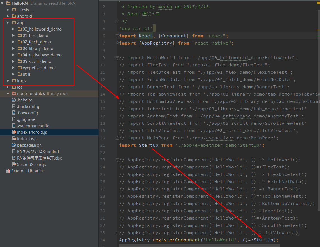Expand the android folder arrow
Viewport: 320px width, 247px height.
pos(8,16)
